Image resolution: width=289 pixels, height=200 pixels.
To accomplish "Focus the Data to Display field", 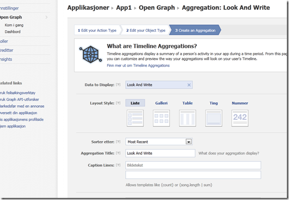I will click(159, 85).
